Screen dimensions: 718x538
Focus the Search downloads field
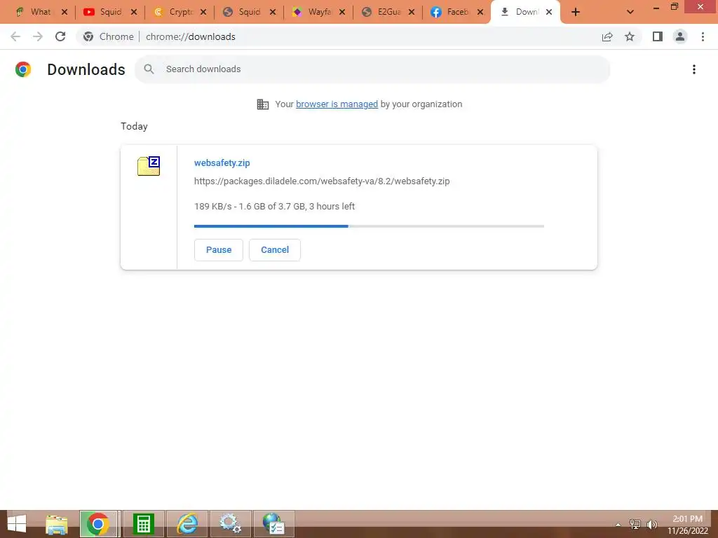(x=372, y=69)
